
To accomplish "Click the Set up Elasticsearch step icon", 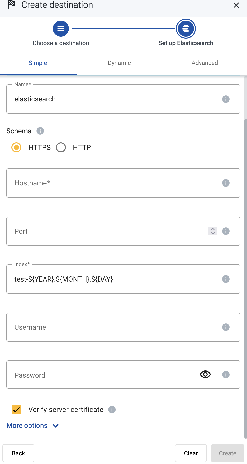I will coord(186,29).
